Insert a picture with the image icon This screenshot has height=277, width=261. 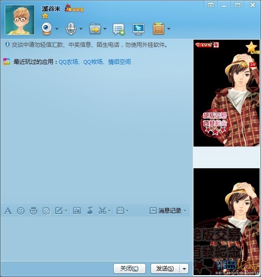pyautogui.click(x=77, y=211)
